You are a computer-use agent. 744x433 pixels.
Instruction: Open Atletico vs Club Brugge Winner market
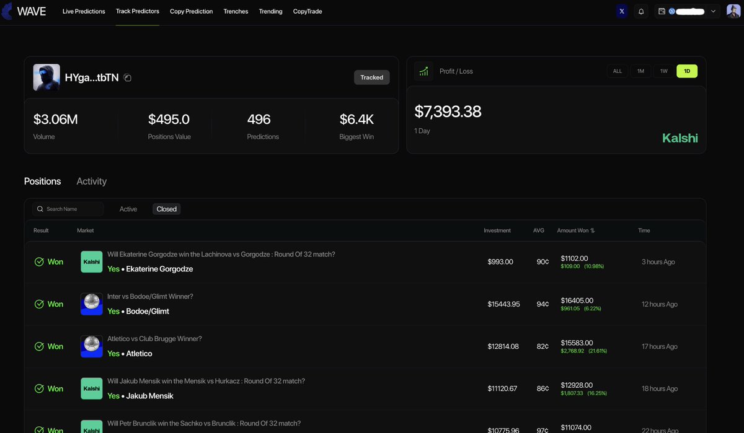154,339
